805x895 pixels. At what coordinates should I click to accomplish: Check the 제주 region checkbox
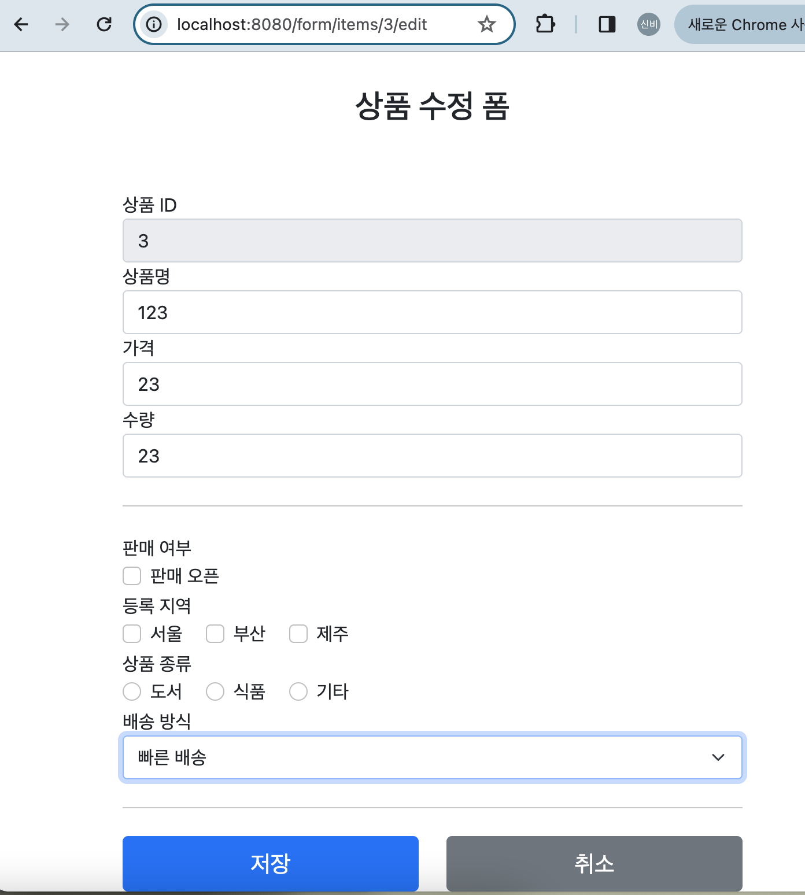pyautogui.click(x=298, y=634)
